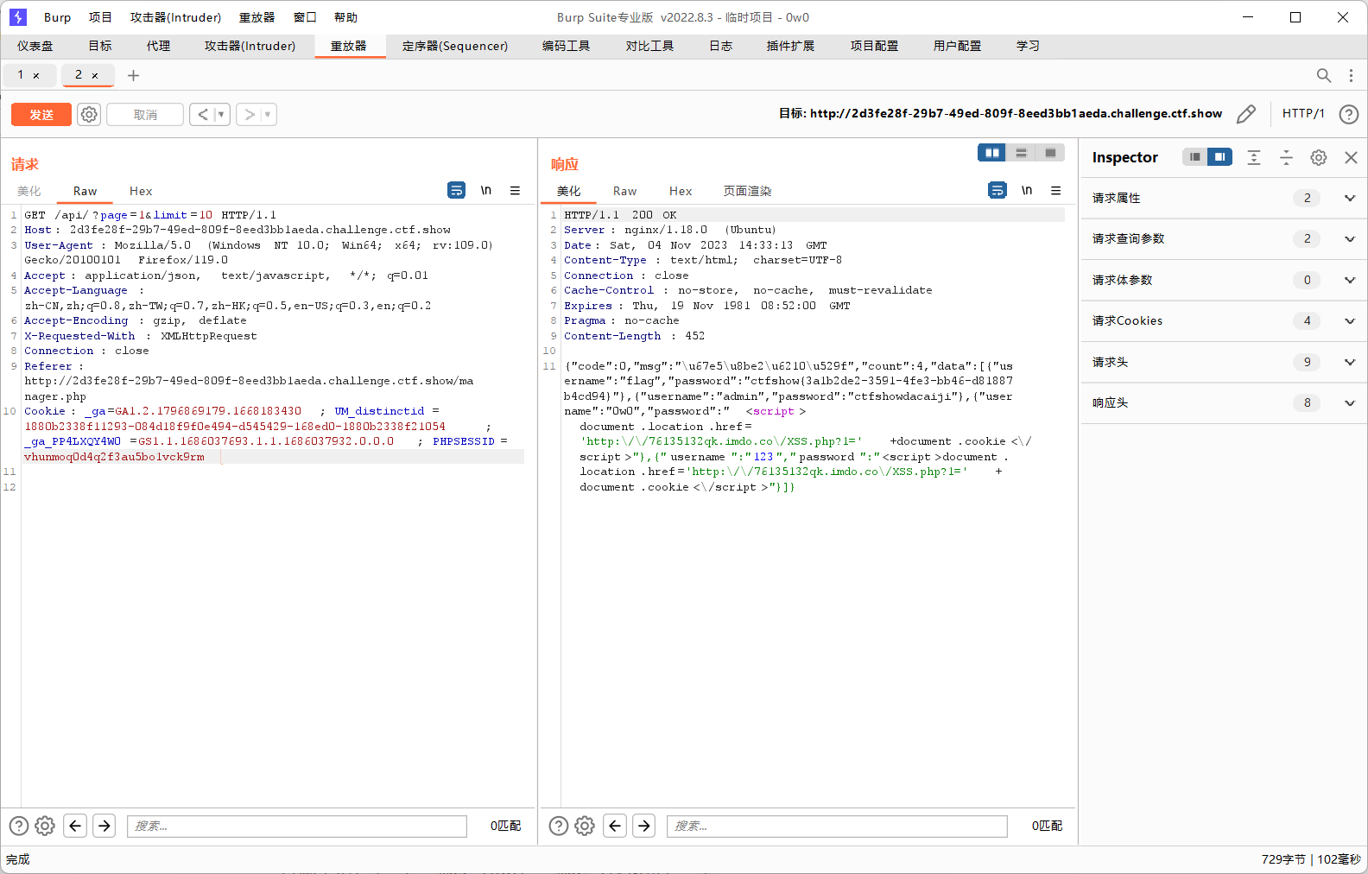Switch to 定序器(Sequencer) tab
Screen dimensions: 1368x874
point(455,46)
